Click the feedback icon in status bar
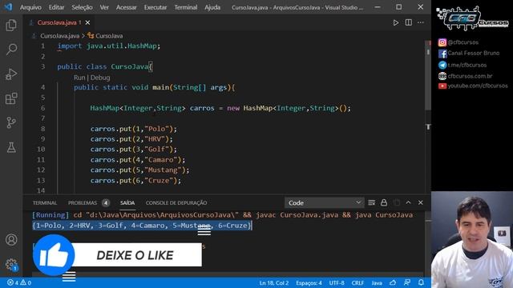The image size is (513, 288). (x=407, y=282)
